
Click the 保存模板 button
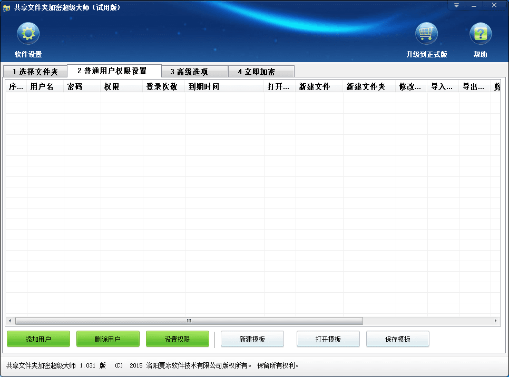click(x=398, y=339)
